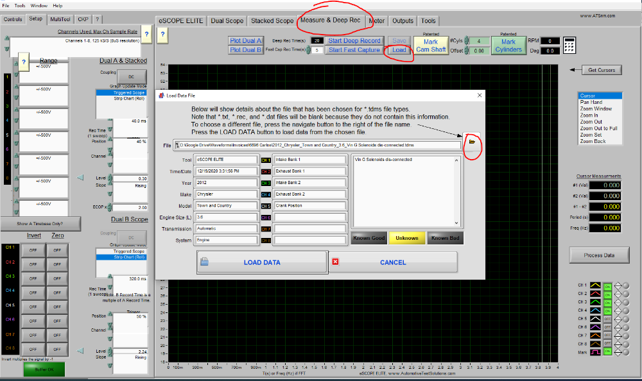Select the CH 1 yellow waveform icon
The width and height of the screenshot is (642, 381).
[x=595, y=285]
